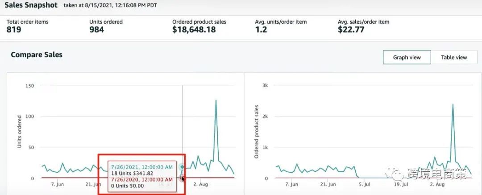
Task: Switch to Graph view
Action: click(x=407, y=57)
